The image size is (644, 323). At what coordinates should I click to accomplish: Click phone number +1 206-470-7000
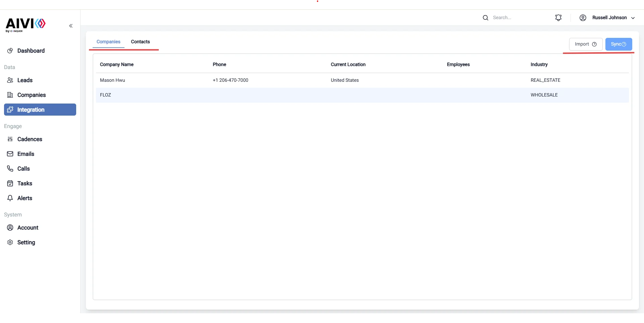tap(231, 80)
